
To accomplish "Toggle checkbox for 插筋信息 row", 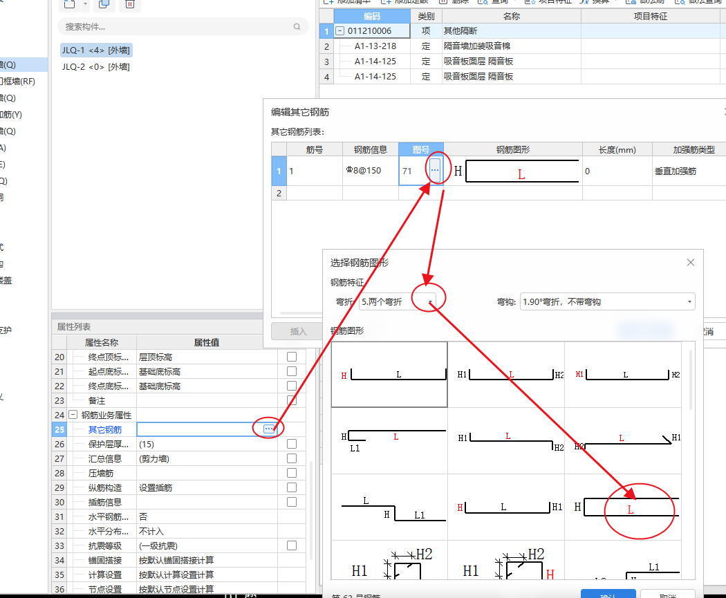I will pyautogui.click(x=292, y=502).
